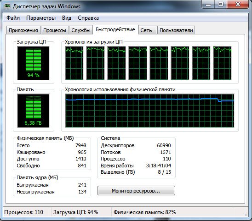Click the Время работы value 3:18:41:04
252x221 pixels.
click(159, 166)
